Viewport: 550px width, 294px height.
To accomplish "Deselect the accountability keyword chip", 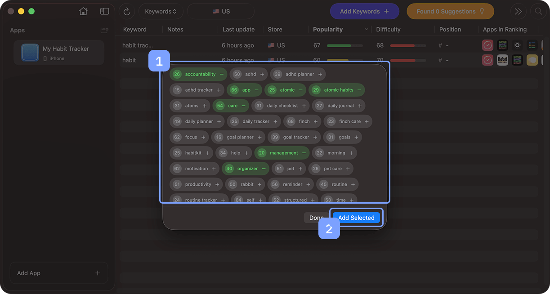I will coord(198,74).
